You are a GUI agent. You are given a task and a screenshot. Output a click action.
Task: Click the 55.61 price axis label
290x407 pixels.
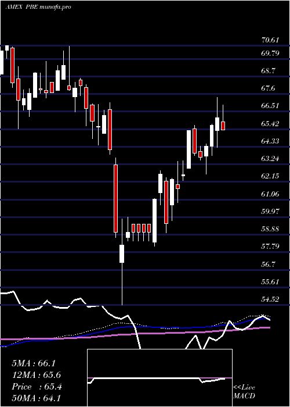271,282
